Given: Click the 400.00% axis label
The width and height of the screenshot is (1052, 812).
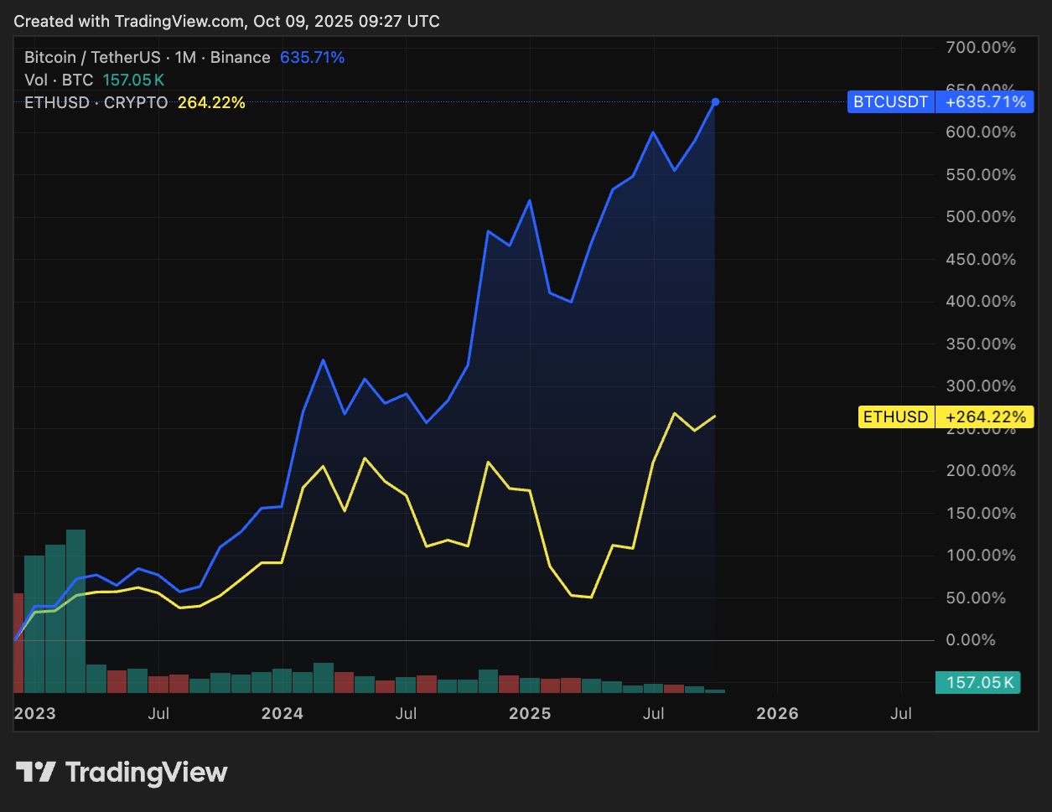Looking at the screenshot, I should click(981, 302).
